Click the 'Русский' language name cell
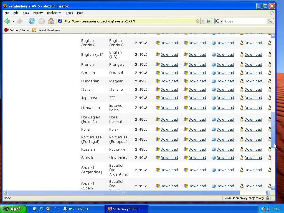Viewport: 284px width, 213px height. pos(117,149)
